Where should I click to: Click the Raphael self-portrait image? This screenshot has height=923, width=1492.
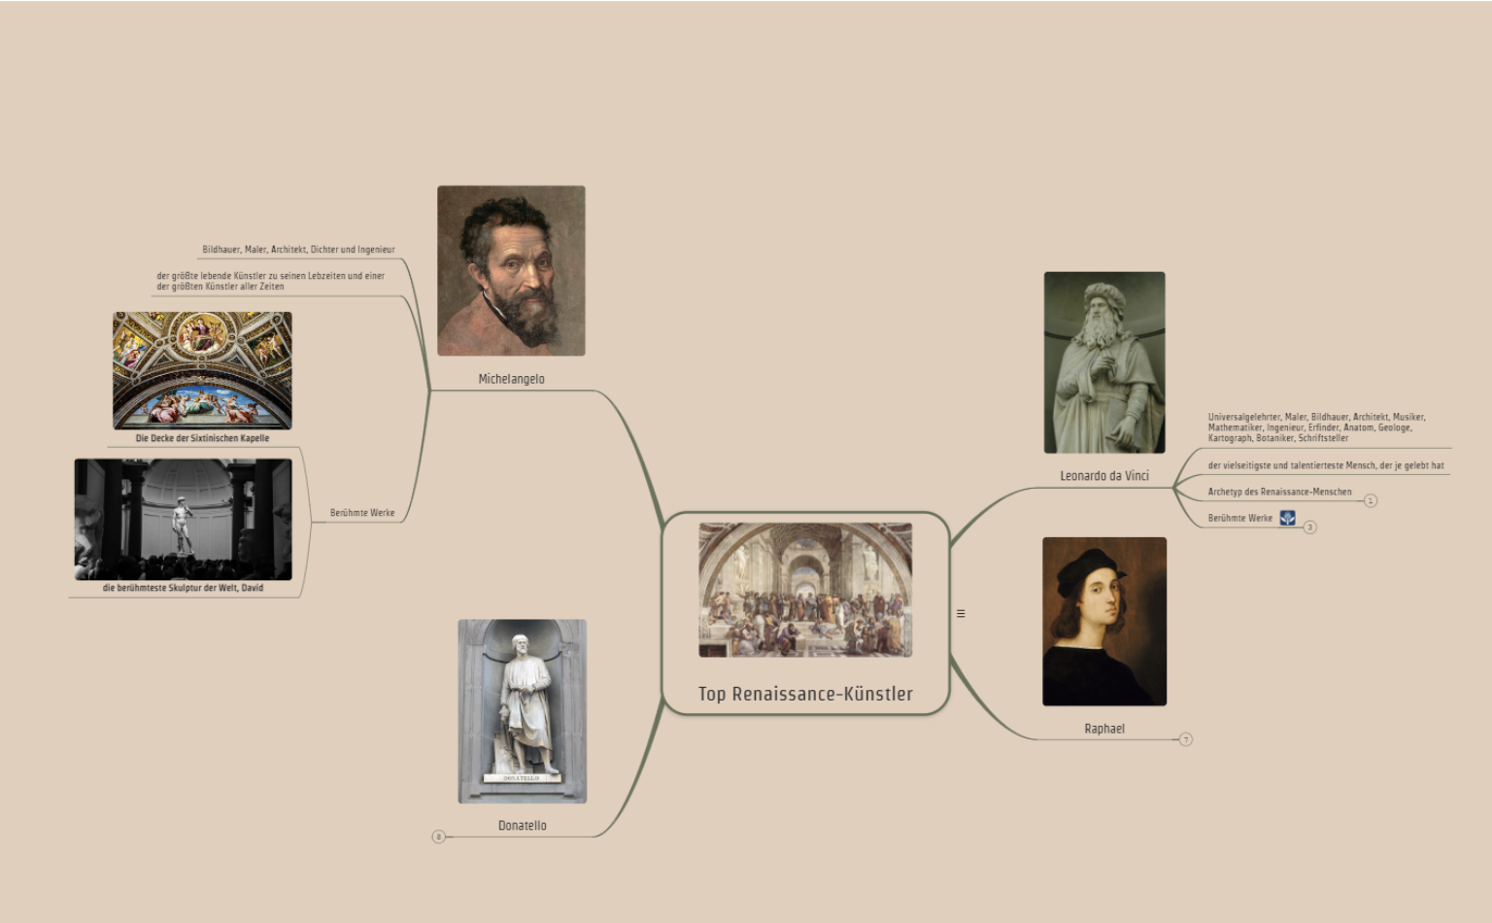pos(1104,622)
